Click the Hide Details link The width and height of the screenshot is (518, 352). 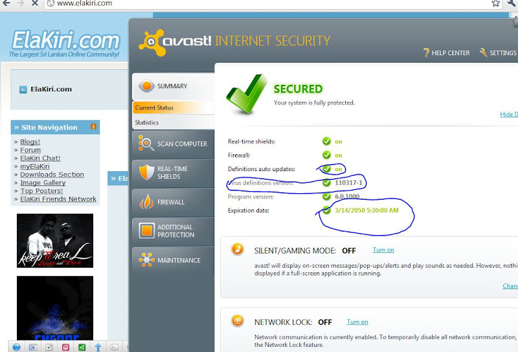pyautogui.click(x=509, y=115)
